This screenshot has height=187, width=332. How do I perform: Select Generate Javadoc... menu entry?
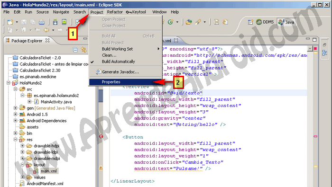pos(125,72)
